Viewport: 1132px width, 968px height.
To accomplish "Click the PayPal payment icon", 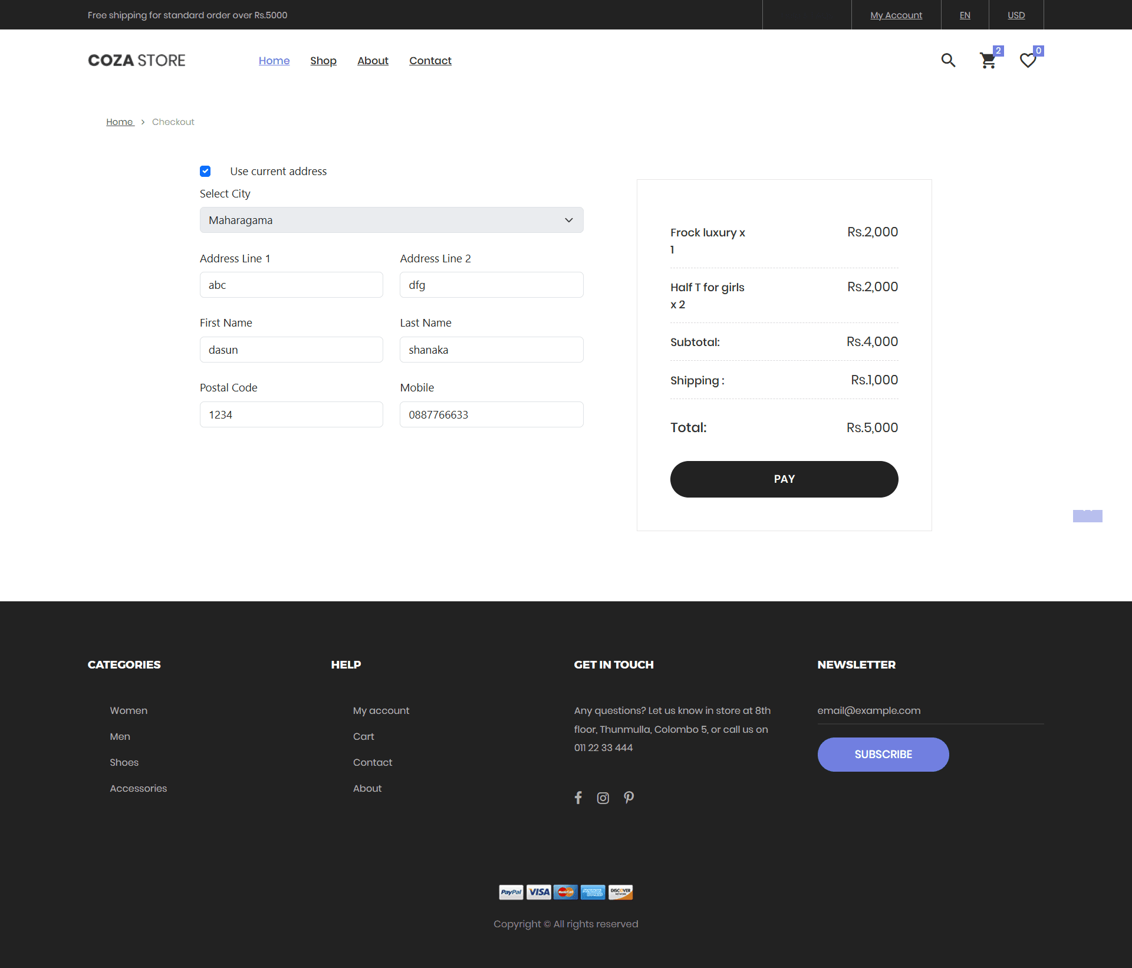I will [x=511, y=892].
